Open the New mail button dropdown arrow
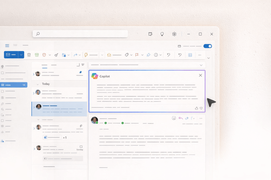This screenshot has width=271, height=180. (21, 55)
